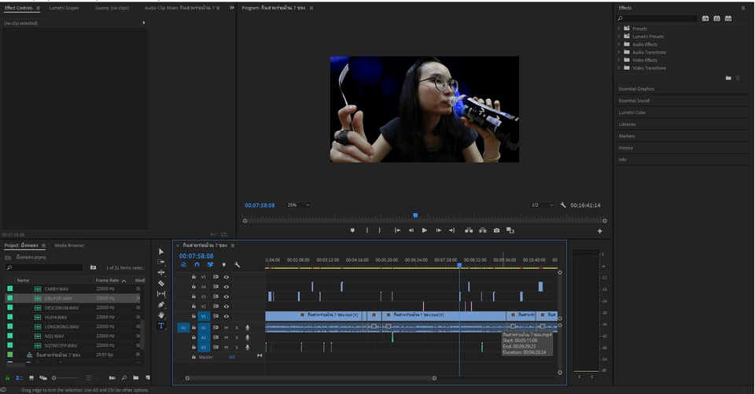This screenshot has width=755, height=394.
Task: Open the Lumetri Color panel
Action: click(x=632, y=112)
